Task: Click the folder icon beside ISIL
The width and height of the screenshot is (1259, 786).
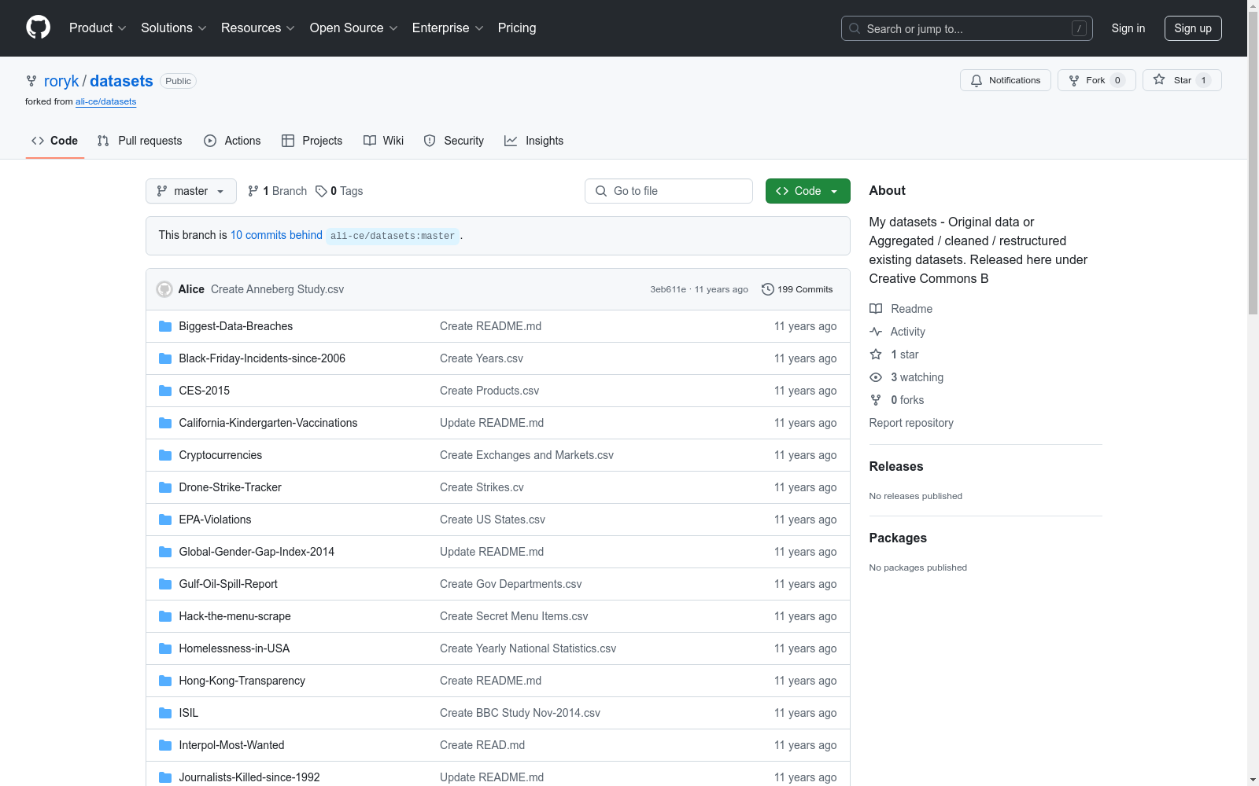Action: point(165,713)
